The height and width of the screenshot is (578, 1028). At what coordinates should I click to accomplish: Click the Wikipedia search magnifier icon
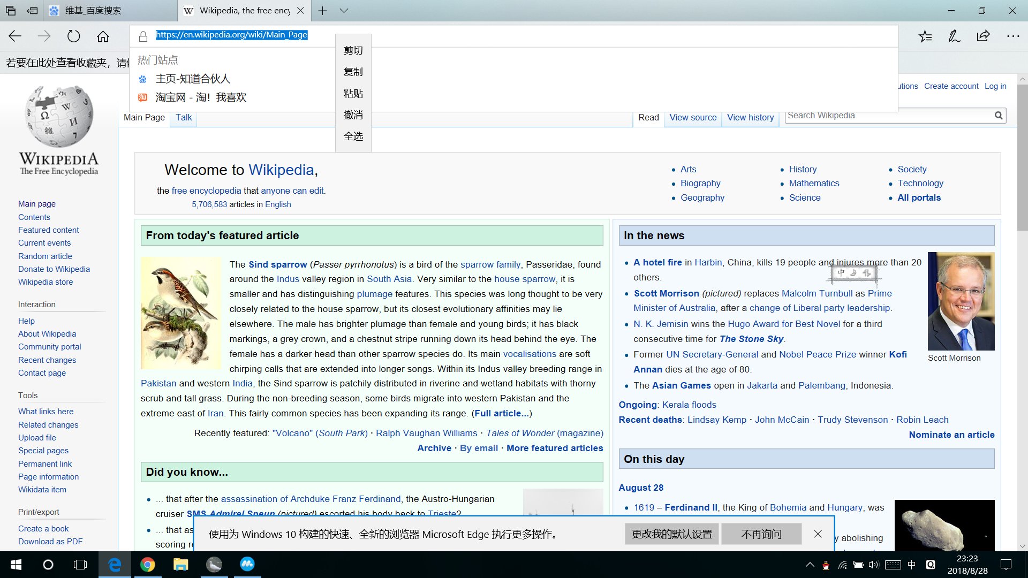tap(998, 116)
